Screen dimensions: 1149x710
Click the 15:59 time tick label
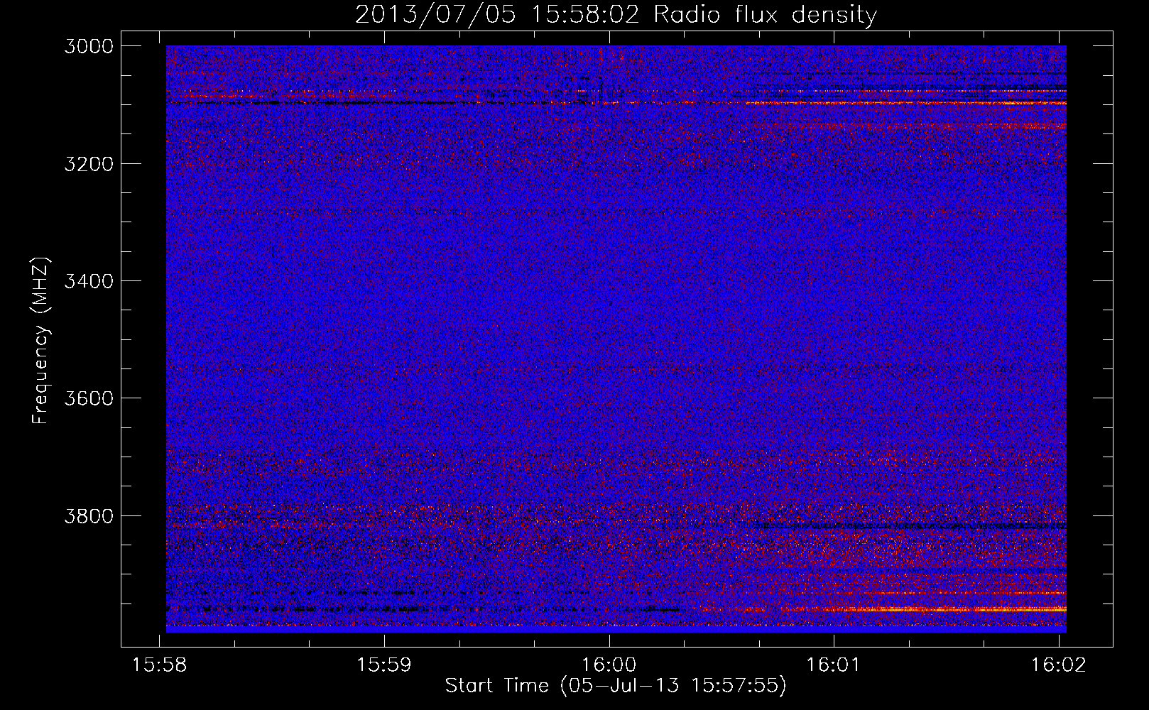384,665
